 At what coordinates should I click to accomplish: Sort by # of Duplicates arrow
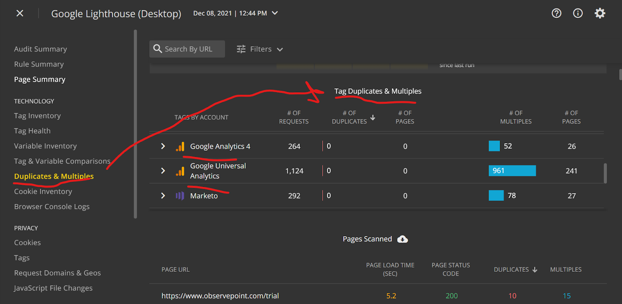373,117
